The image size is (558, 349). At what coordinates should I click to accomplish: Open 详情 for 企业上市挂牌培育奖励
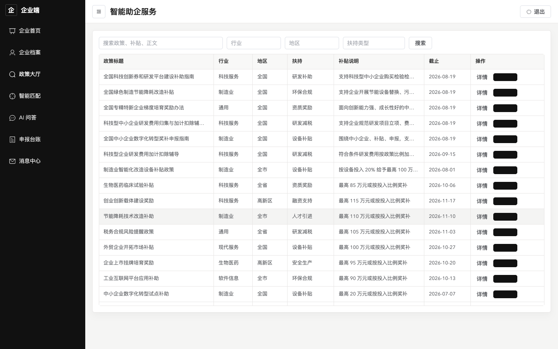[x=482, y=263]
